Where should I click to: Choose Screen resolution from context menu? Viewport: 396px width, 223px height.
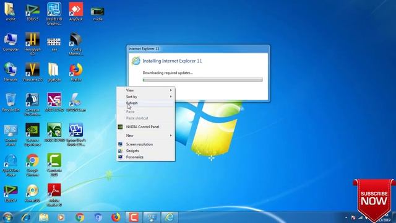[x=146, y=144]
